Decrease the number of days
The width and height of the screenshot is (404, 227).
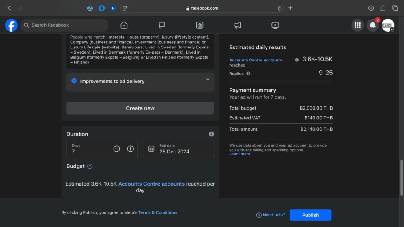coord(116,149)
